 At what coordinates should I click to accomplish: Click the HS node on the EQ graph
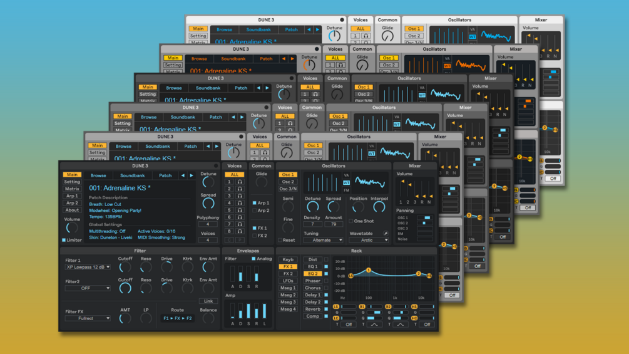[429, 276]
